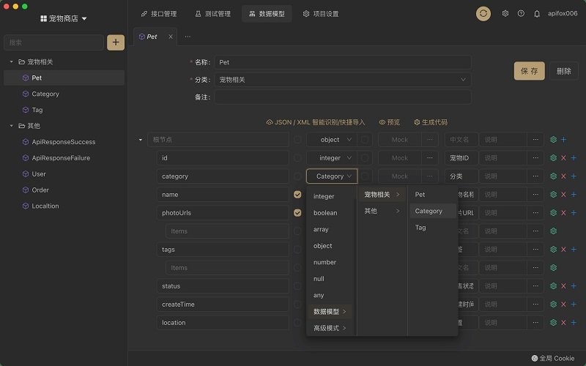Uncheck the photoUrls required checkbox
Viewport: 586px width, 366px height.
tap(297, 213)
